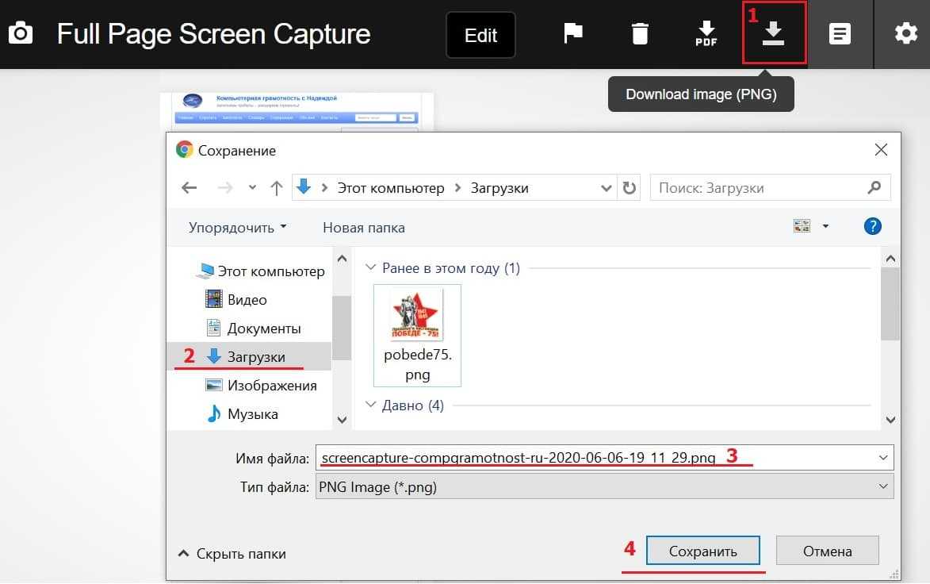Collapse folders via Скрыть папки
Viewport: 930px width, 584px height.
click(232, 554)
